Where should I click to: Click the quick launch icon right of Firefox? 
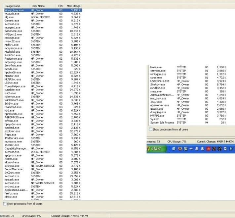pos(186,149)
